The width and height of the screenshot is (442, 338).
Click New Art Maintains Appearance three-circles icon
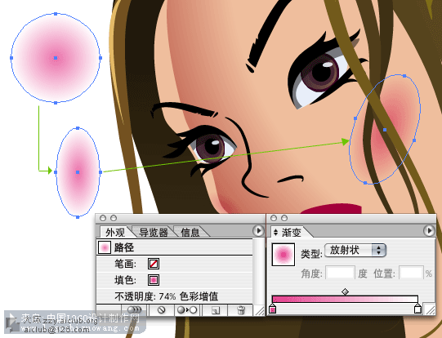coord(135,310)
